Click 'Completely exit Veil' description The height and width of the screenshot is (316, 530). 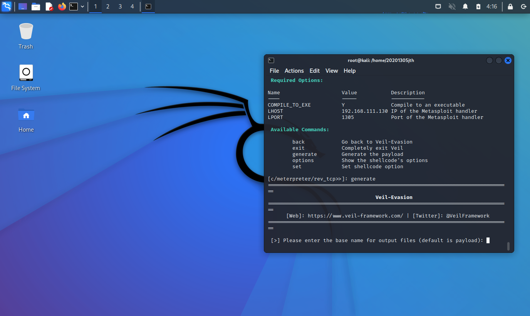[372, 148]
